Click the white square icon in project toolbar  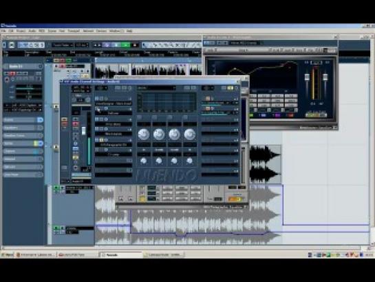[x=12, y=45]
